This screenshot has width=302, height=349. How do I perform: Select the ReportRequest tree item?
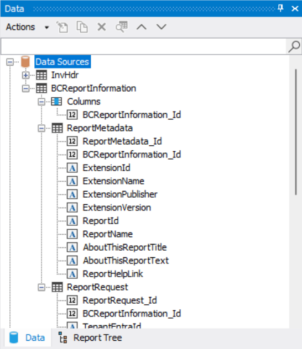(x=97, y=287)
